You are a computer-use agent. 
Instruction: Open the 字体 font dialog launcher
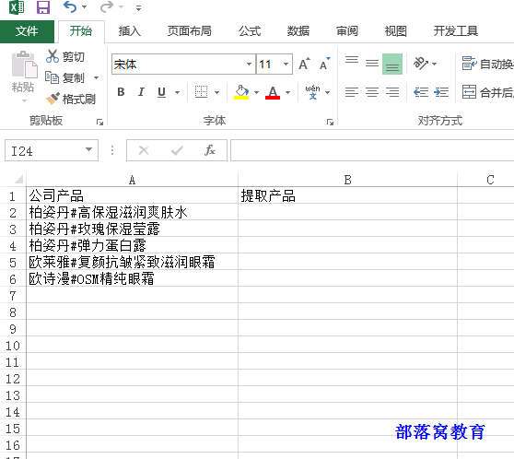[330, 122]
